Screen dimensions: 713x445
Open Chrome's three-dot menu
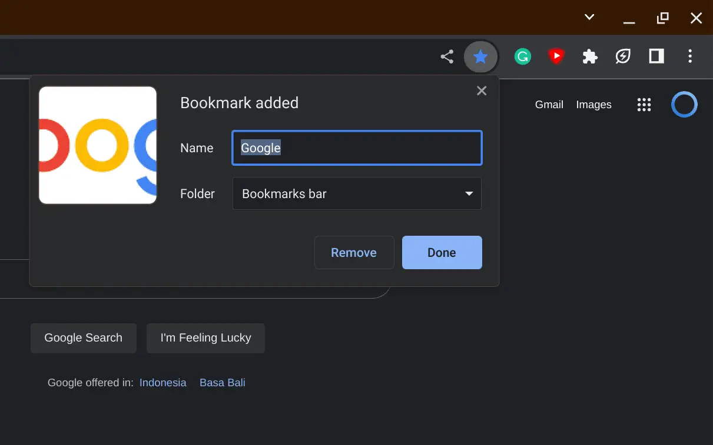690,56
